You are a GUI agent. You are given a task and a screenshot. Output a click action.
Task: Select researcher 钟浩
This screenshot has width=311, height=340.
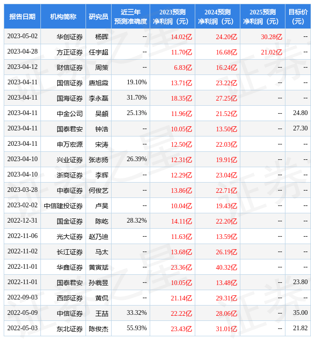(x=102, y=129)
